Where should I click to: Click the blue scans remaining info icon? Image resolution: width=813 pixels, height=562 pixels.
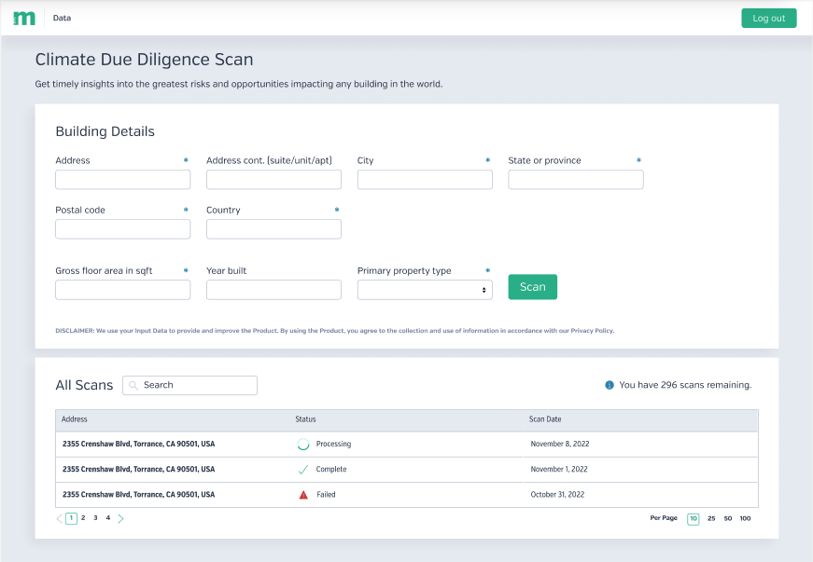point(610,385)
